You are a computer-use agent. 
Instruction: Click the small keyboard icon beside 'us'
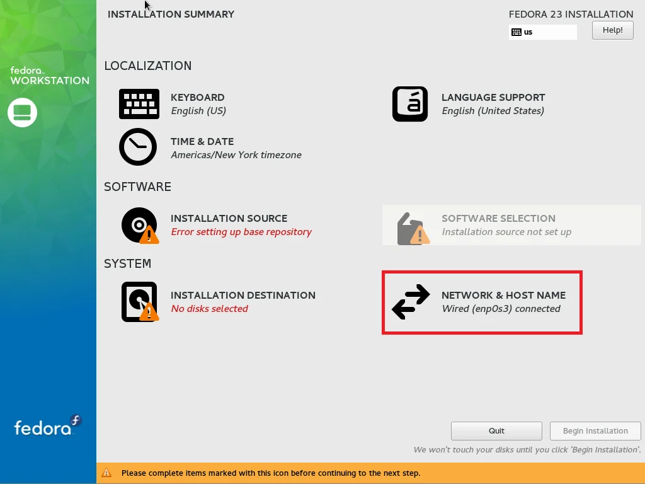517,32
